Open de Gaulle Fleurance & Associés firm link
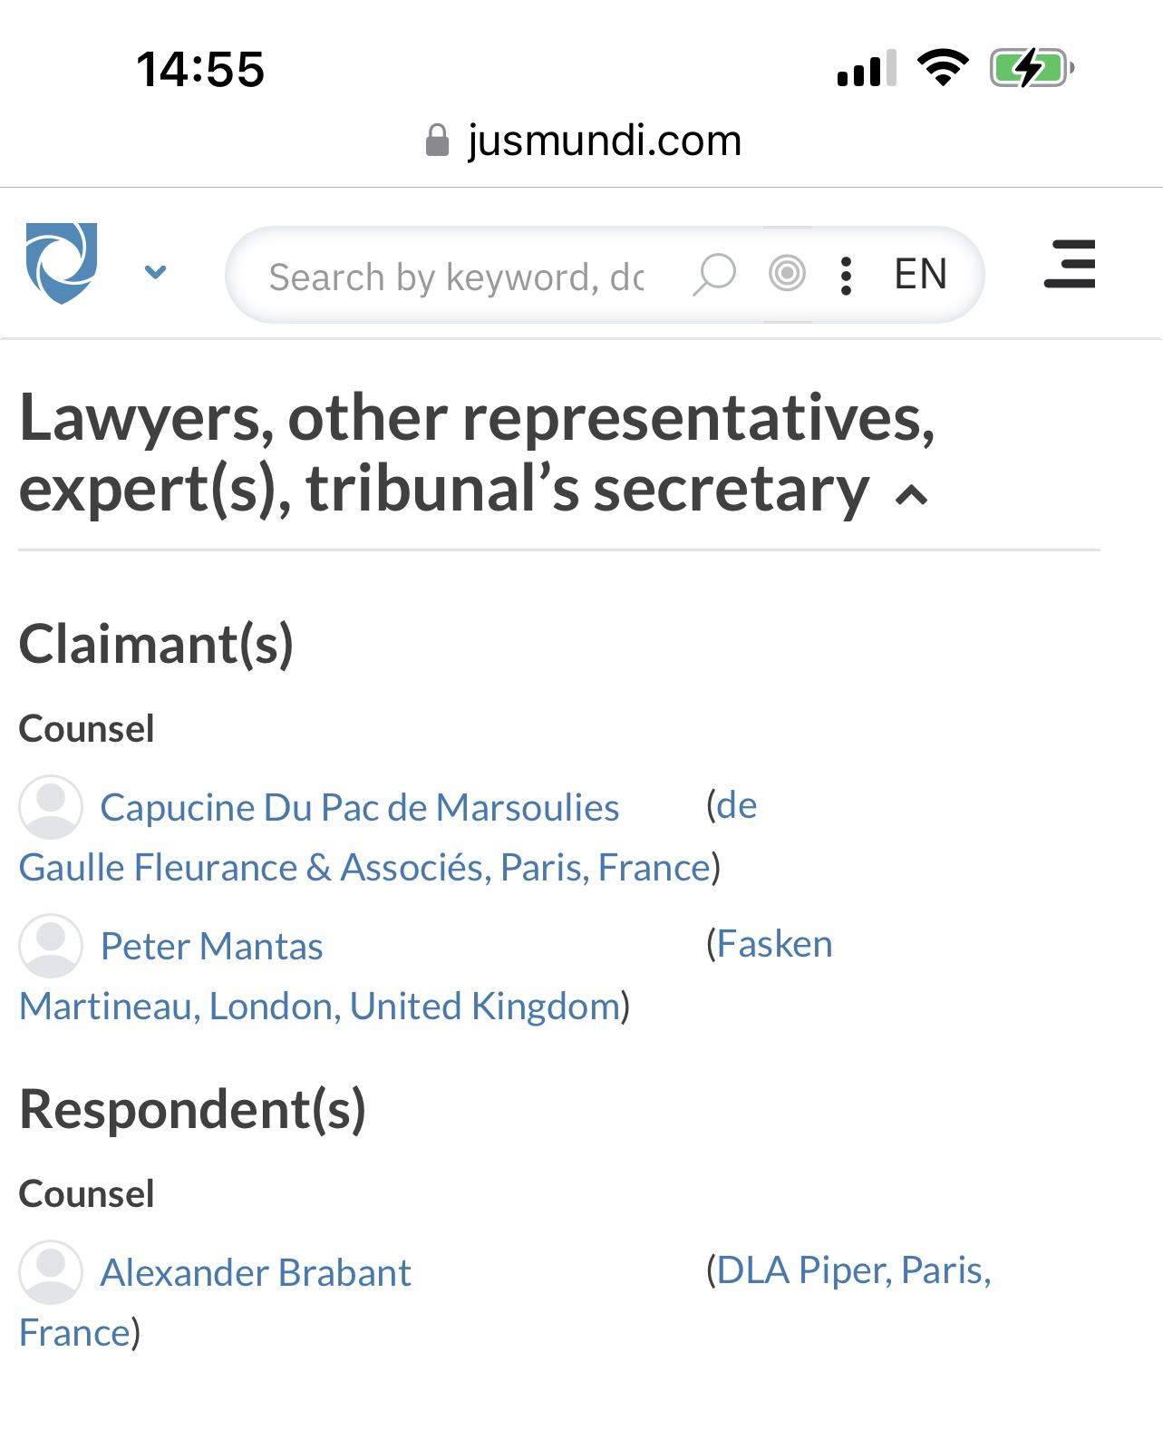Screen dimensions: 1163x1430 pyautogui.click(x=364, y=868)
